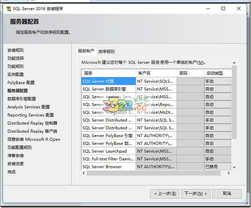The image size is (251, 208).
Task: Click the 启动类型 column header
Action: click(x=218, y=73)
